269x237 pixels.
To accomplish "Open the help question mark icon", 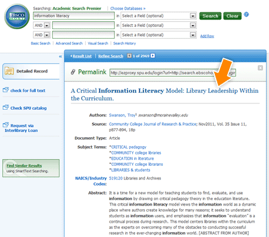I will pos(246,14).
